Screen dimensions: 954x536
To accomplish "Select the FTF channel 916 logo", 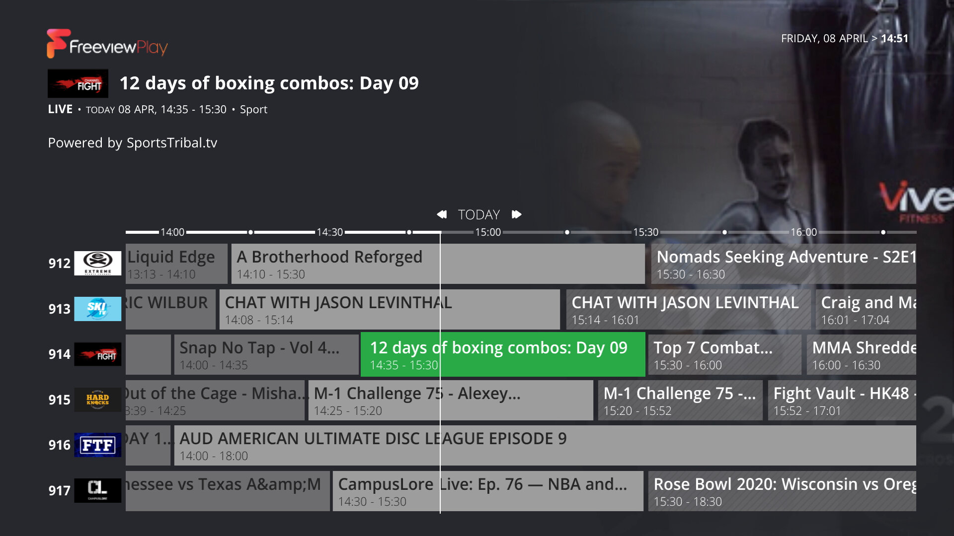I will [97, 445].
